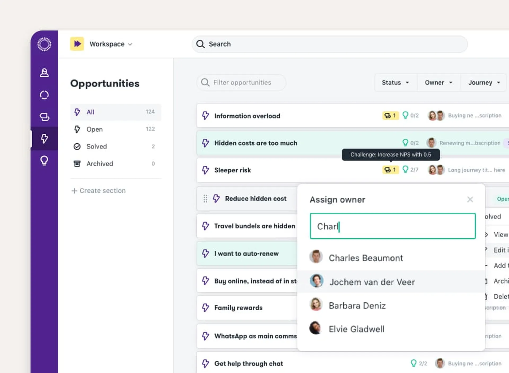Click Long journey tit... here label
Screen dimensions: 509x373
(476, 170)
